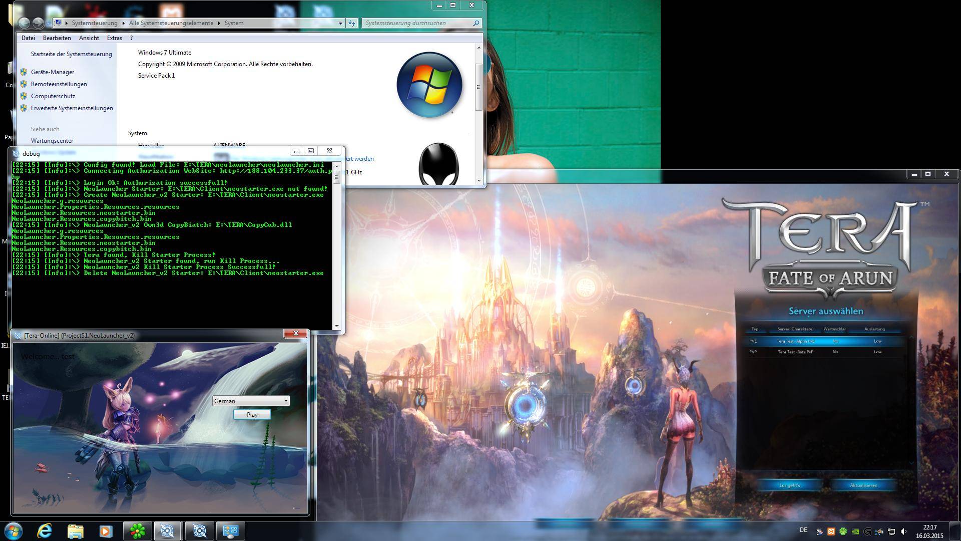Viewport: 961px width, 541px height.
Task: Click the search magnifier in Systemsteuerung search box
Action: [476, 23]
